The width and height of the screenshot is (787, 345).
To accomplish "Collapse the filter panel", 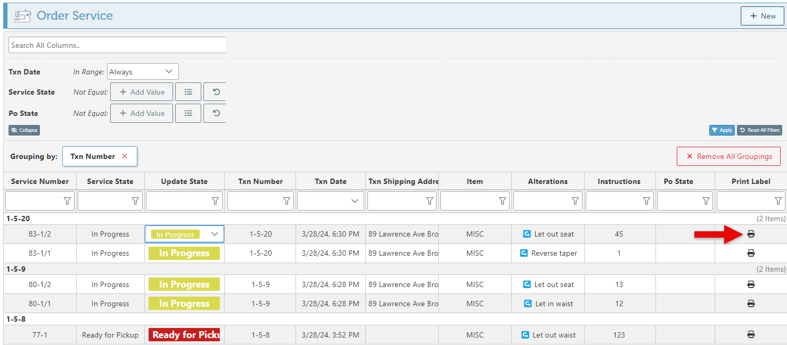I will (x=24, y=130).
